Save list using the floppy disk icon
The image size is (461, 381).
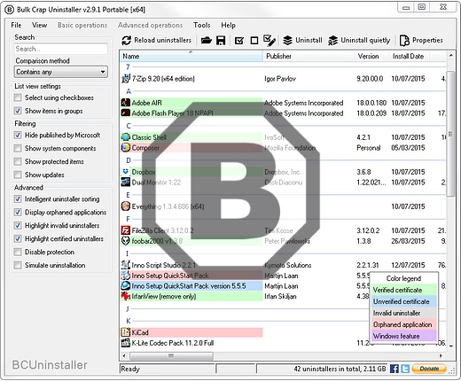pos(221,41)
